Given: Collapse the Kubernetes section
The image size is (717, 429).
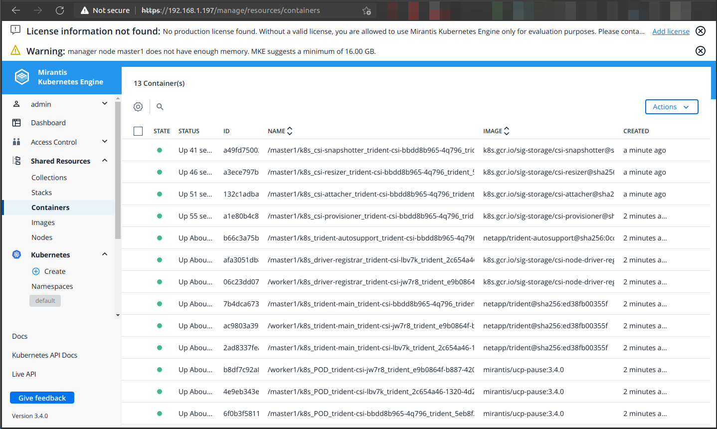Looking at the screenshot, I should click(x=105, y=254).
